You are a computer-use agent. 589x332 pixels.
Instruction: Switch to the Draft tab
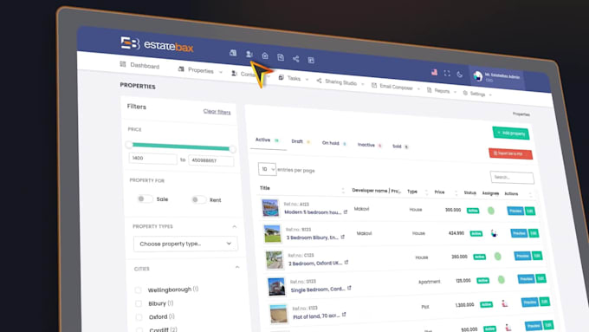(301, 141)
